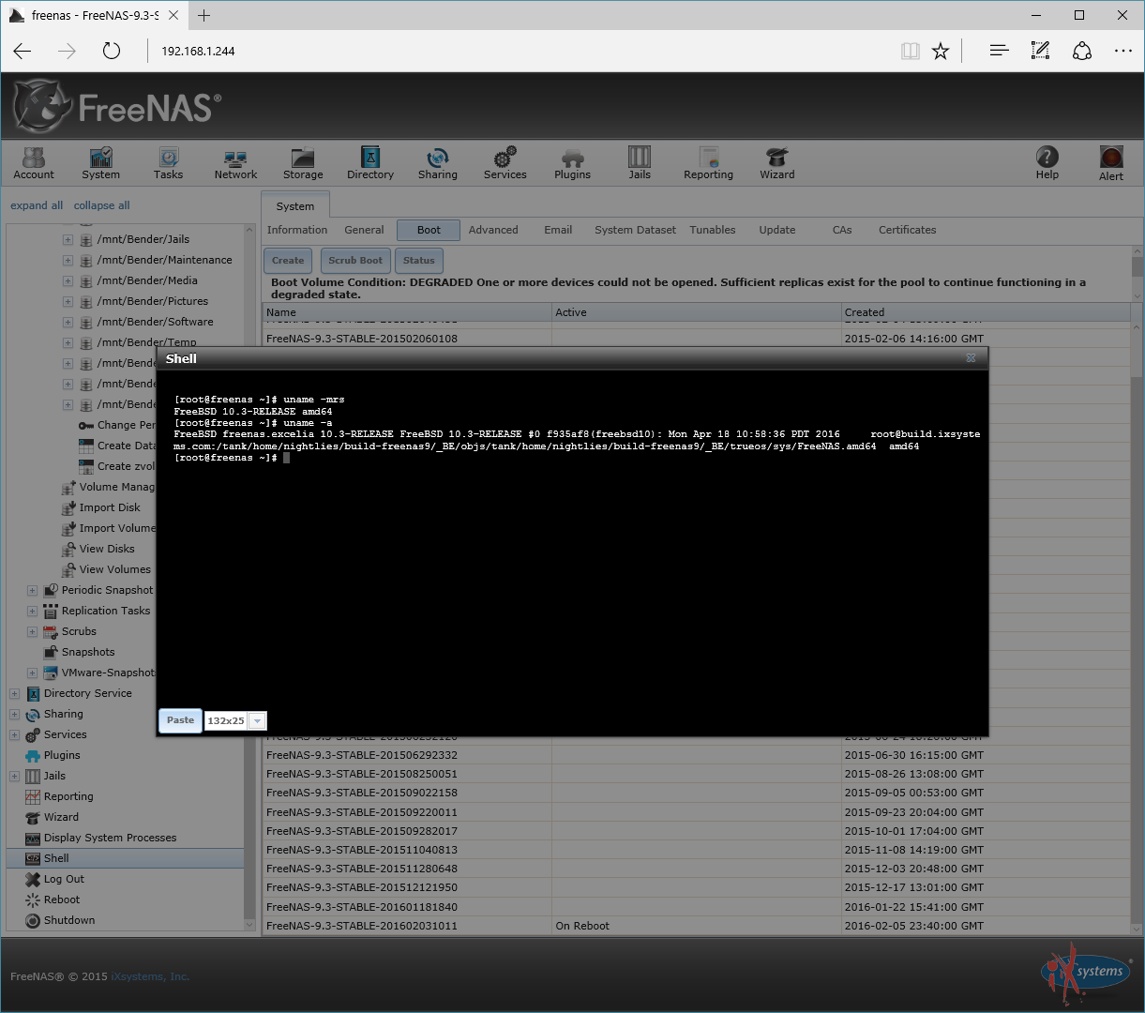The height and width of the screenshot is (1013, 1145).
Task: Click the collapse all link
Action: pyautogui.click(x=102, y=205)
